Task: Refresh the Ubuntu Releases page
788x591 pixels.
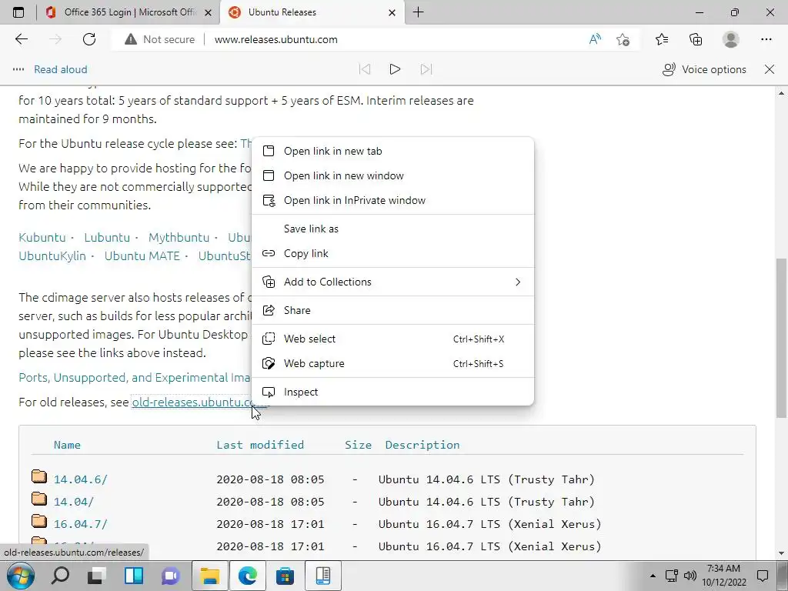Action: click(x=89, y=39)
